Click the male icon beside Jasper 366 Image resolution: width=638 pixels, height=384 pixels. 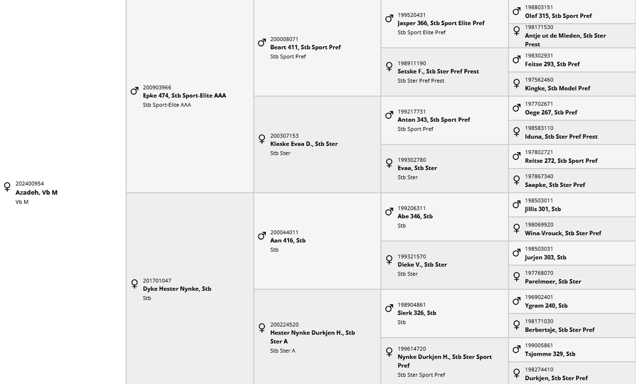(x=389, y=19)
